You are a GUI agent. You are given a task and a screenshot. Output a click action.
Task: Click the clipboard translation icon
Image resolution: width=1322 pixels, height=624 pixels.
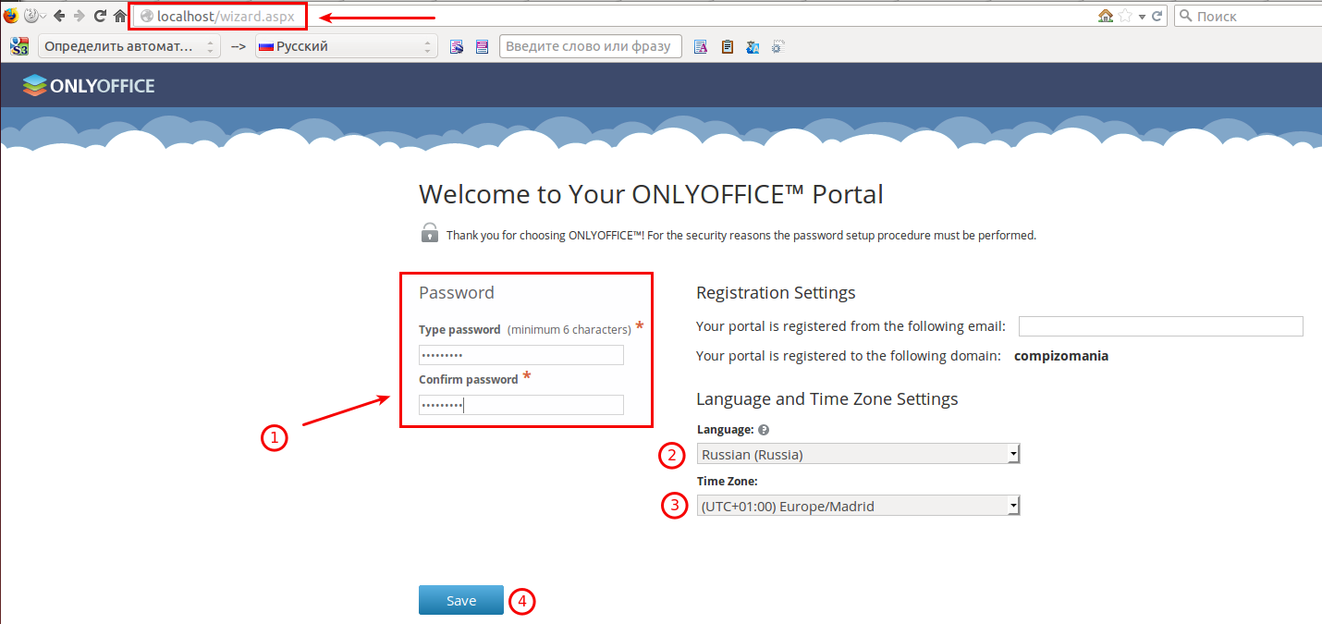coord(727,46)
